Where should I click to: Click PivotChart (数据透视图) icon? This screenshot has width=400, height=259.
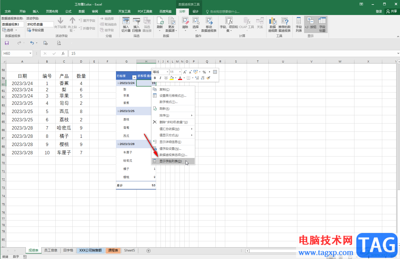[273, 24]
